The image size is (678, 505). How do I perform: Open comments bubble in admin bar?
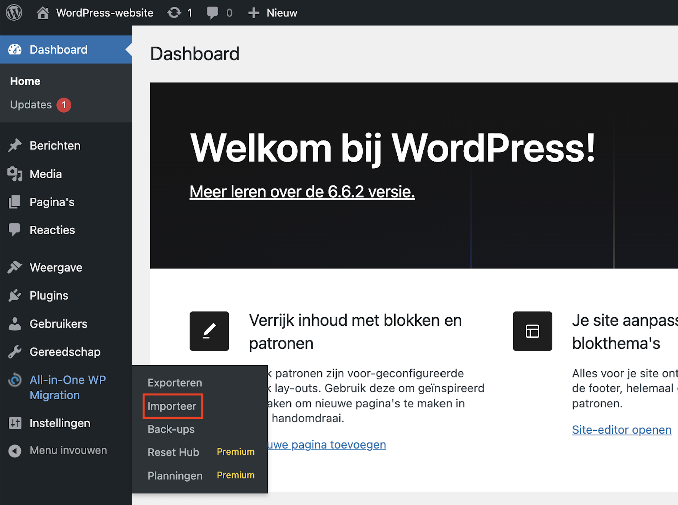coord(212,13)
